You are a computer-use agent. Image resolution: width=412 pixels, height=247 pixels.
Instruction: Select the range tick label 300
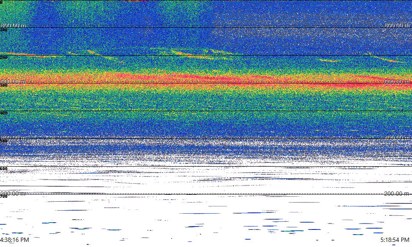click(x=4, y=85)
